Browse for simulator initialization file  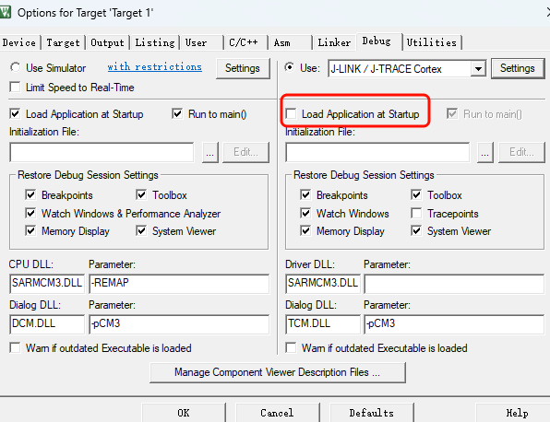click(x=210, y=152)
